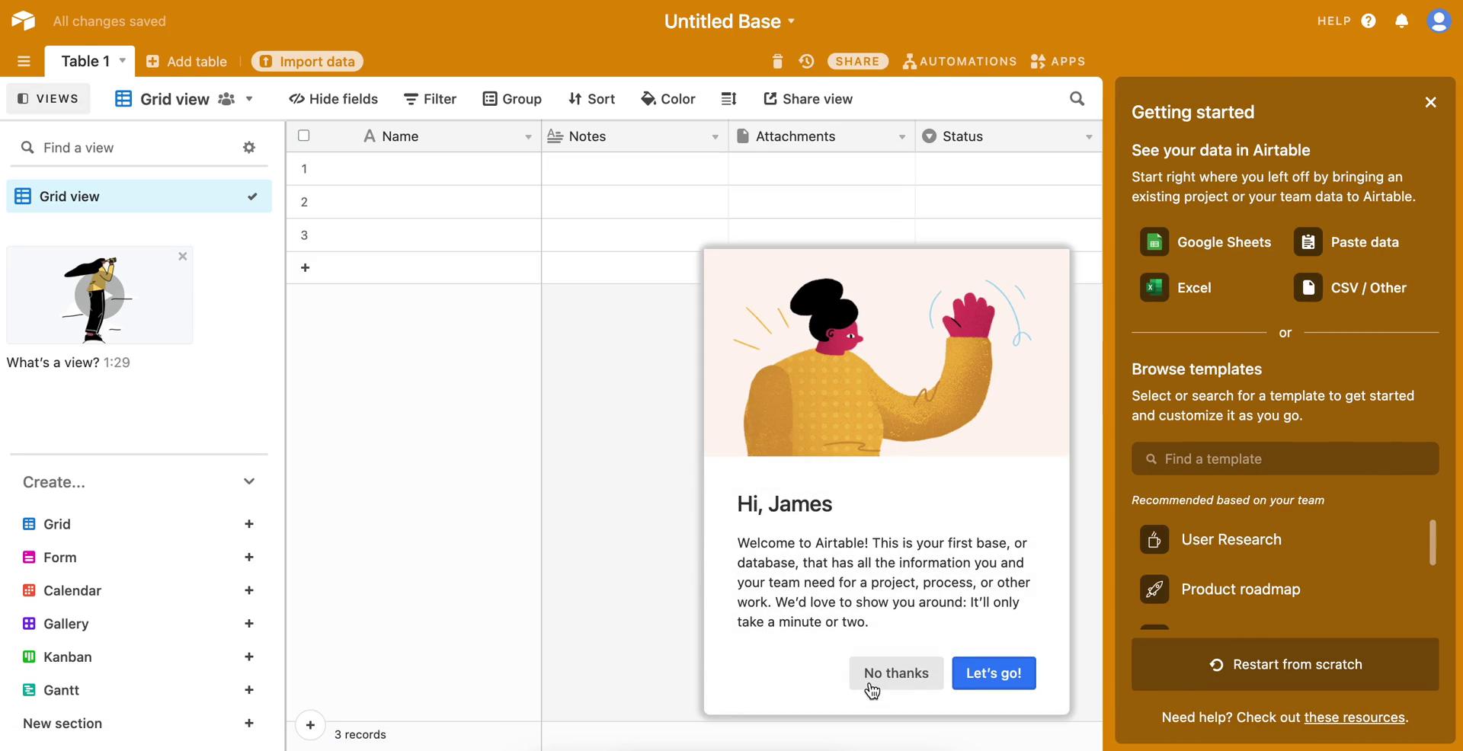Choose Paste data import option

click(1346, 242)
